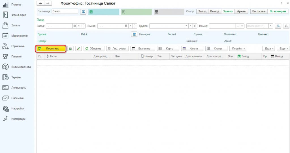
Task: Open the Горничные sidebar section
Action: (x=13, y=46)
